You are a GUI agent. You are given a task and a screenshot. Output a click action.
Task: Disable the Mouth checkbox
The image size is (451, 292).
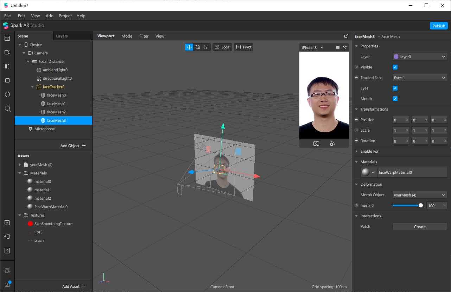395,99
